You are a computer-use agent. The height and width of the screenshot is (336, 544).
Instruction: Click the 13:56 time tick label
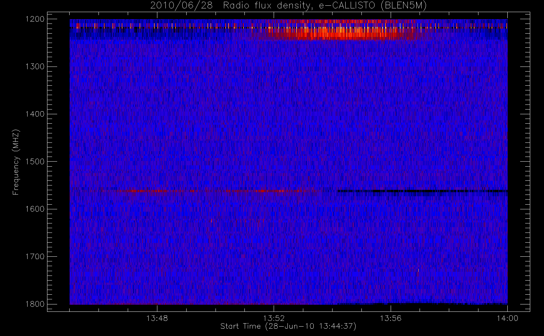(x=391, y=318)
